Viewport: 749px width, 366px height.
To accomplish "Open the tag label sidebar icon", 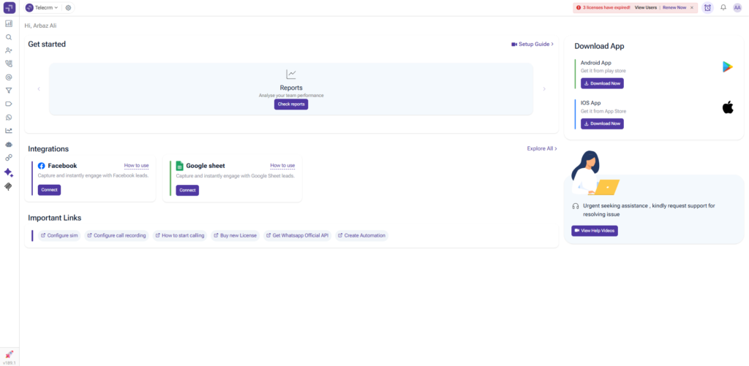I will pyautogui.click(x=9, y=104).
